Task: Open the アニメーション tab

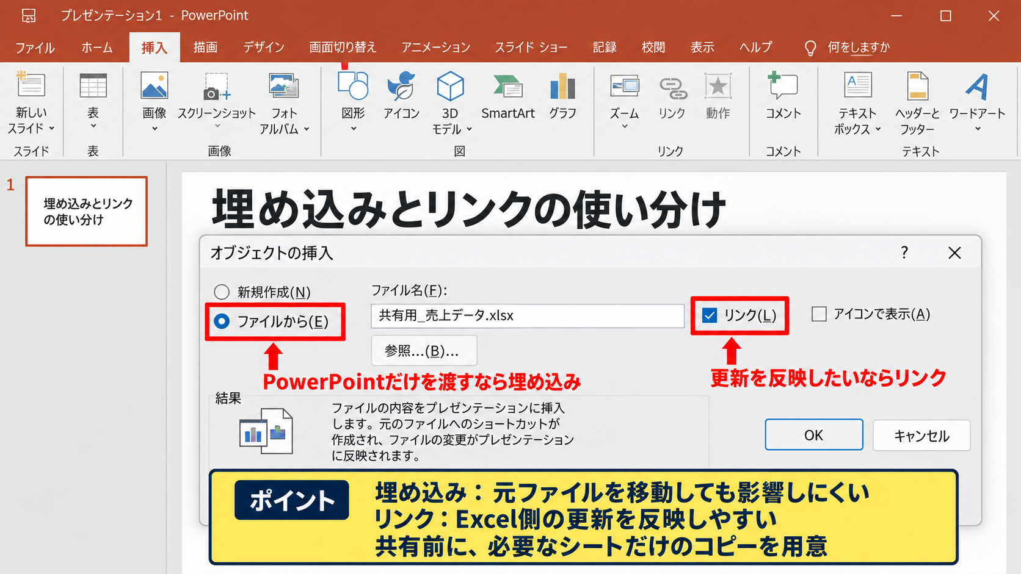Action: [435, 48]
